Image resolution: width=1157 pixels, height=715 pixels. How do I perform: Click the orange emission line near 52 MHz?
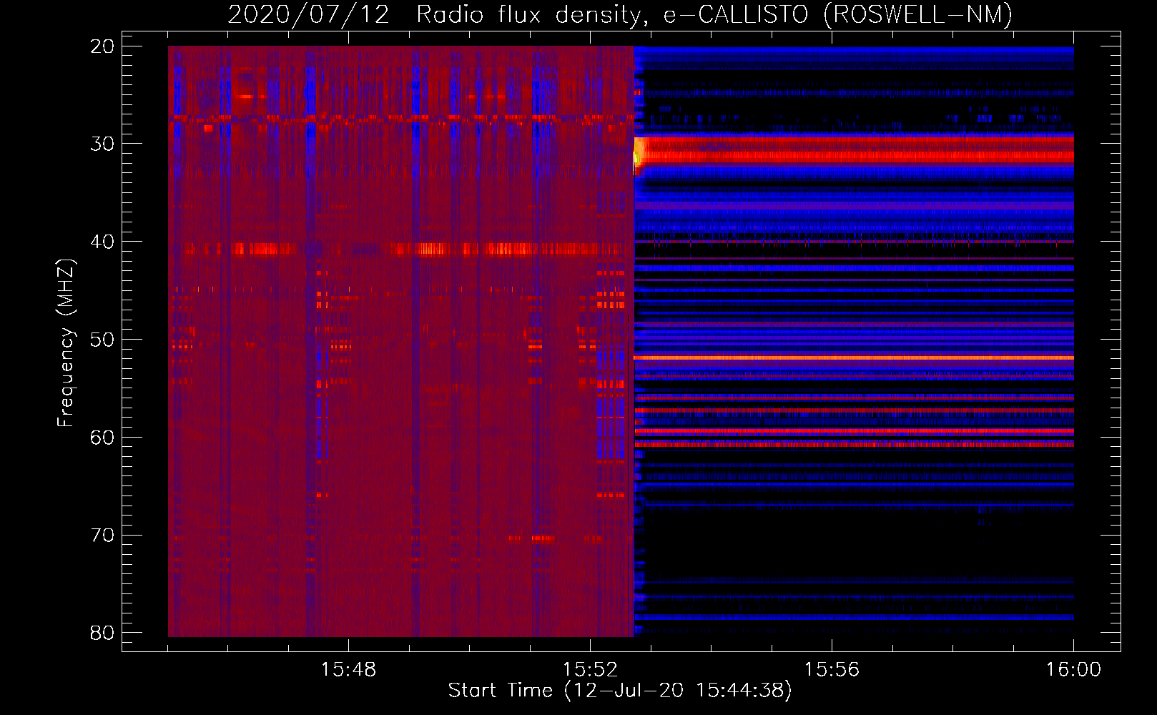pos(854,357)
